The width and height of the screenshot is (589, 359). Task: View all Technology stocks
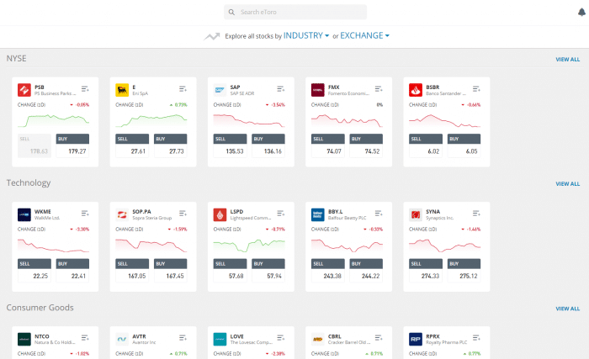[x=568, y=183]
